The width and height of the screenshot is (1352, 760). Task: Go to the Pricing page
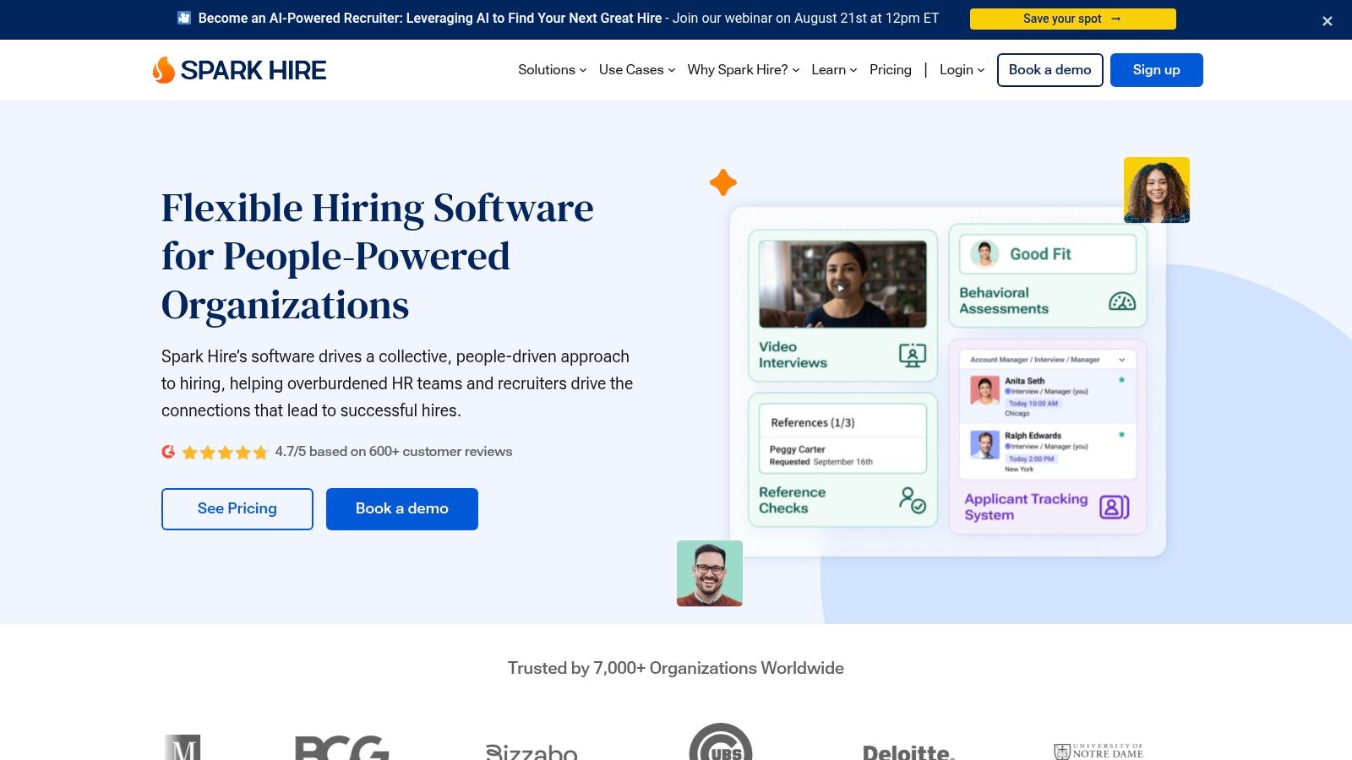[891, 70]
